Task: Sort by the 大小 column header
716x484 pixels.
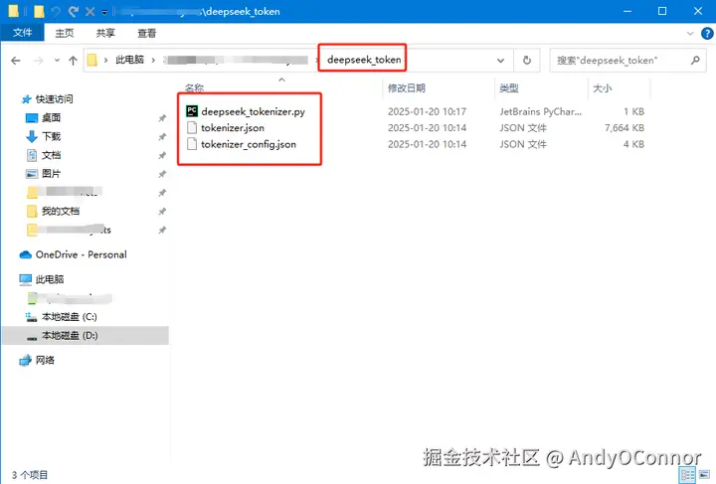Action: tap(602, 88)
